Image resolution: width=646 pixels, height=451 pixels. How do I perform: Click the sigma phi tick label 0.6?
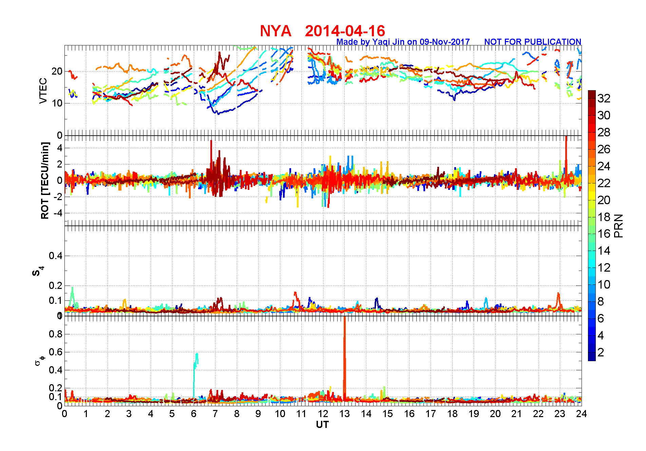click(x=56, y=352)
